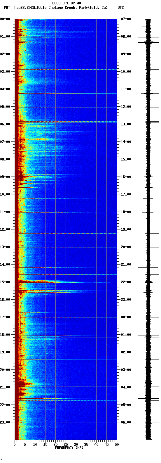This screenshot has height=463, width=161.
Task: Click 18:00 on the PDT time axis
Action: (x=5, y=335)
